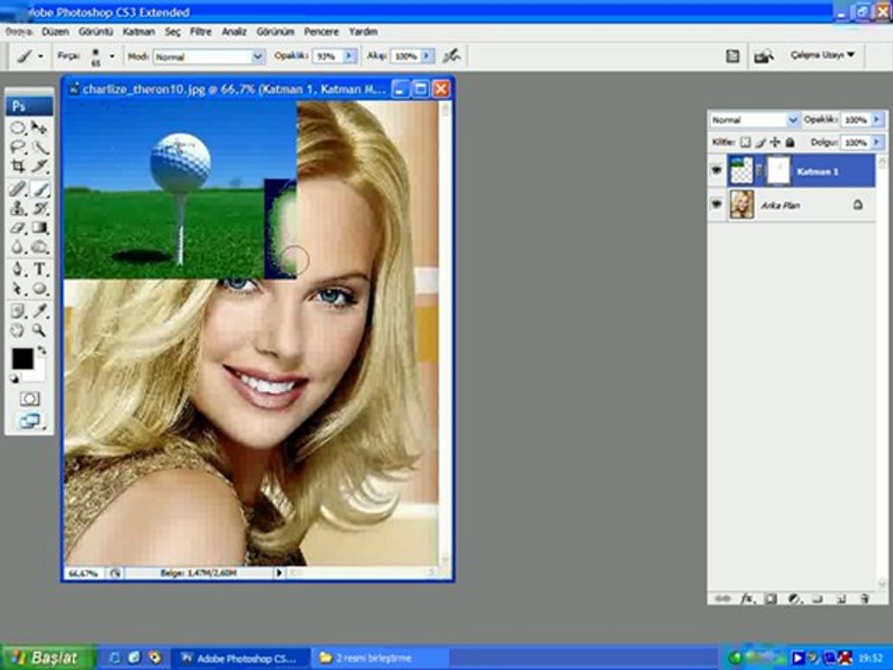Viewport: 893px width, 670px height.
Task: Link layers icon in Layers panel
Action: 723,599
